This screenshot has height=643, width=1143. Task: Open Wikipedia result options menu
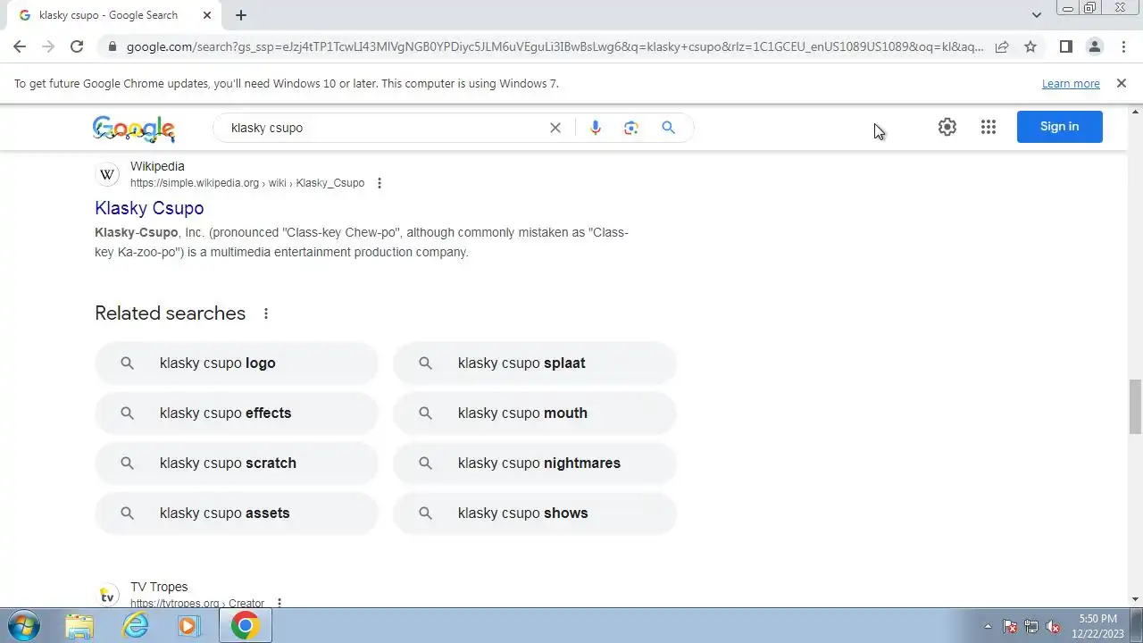coord(380,183)
